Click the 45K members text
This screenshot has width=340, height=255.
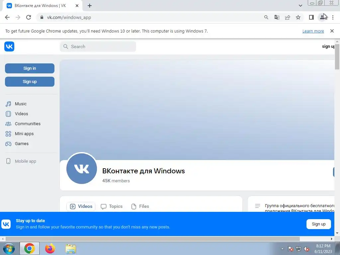(116, 181)
